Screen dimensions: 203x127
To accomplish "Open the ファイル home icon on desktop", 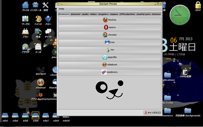I will pos(25,6).
